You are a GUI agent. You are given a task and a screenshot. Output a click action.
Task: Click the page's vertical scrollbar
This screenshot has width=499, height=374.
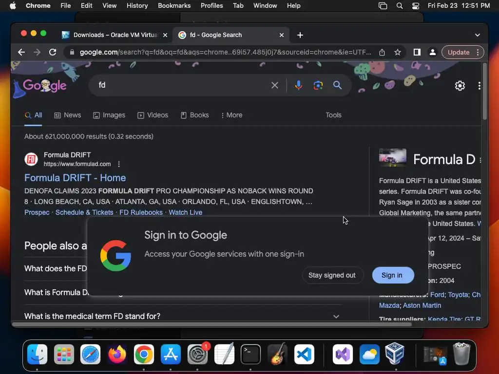[484, 92]
